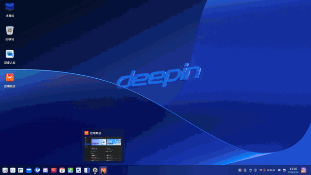Launch the red terminal dock icon

(54, 170)
